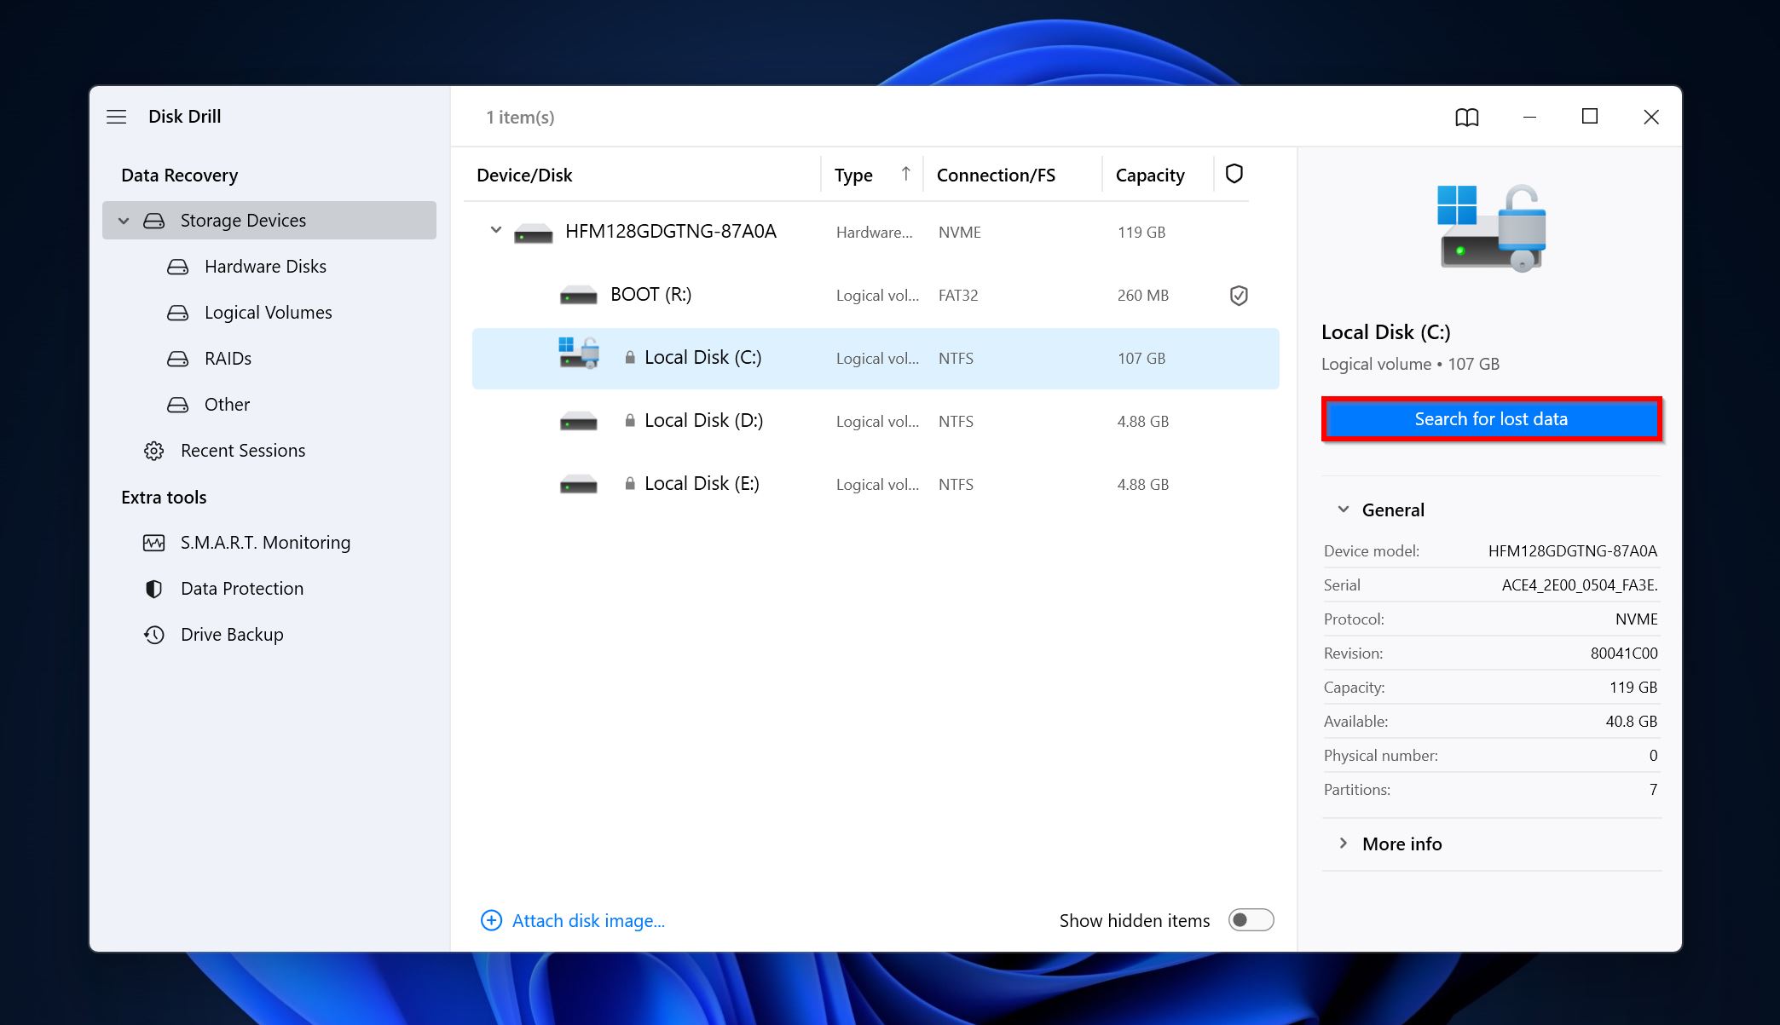Click Search for lost data button

pyautogui.click(x=1492, y=419)
